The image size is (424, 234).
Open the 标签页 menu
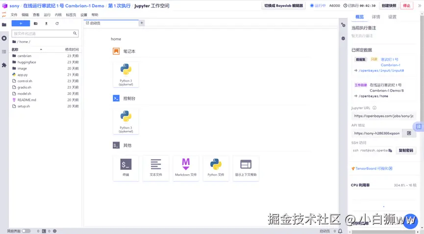click(71, 15)
